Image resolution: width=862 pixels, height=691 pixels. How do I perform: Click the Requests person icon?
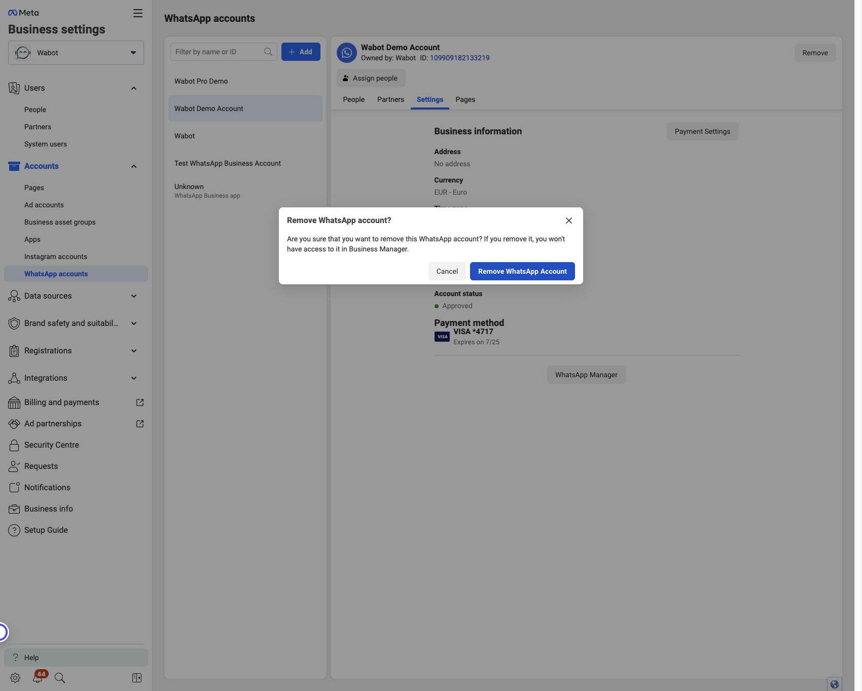coord(14,466)
